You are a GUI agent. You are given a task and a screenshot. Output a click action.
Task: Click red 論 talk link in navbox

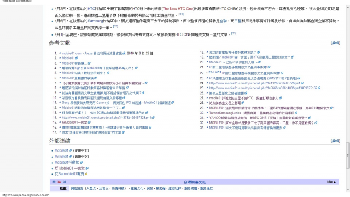tap(59, 182)
